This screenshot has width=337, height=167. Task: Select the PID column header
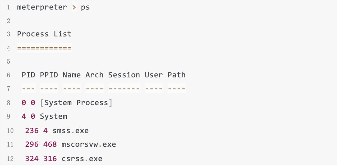click(x=28, y=75)
